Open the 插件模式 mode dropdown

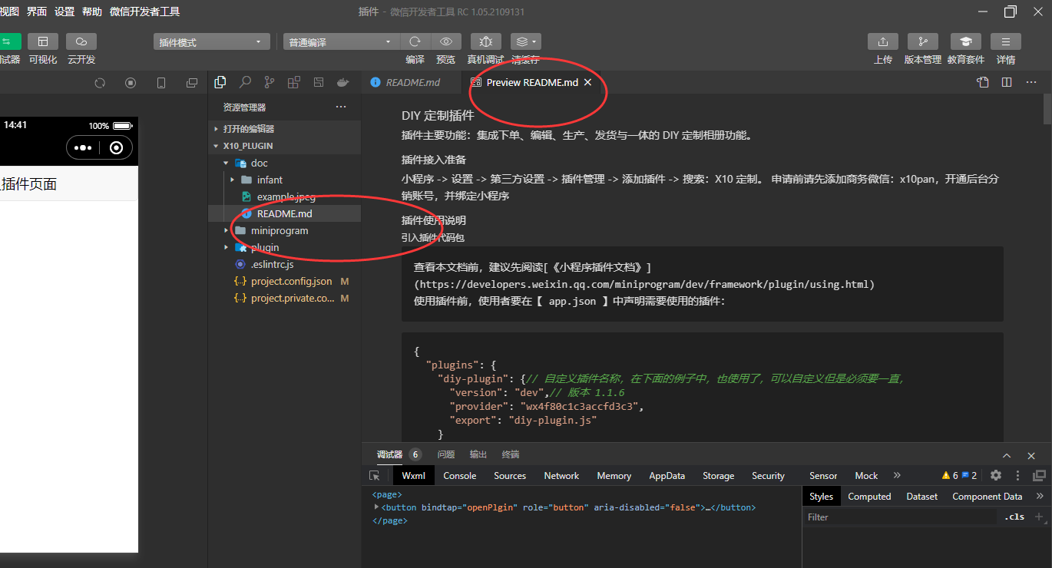coord(211,42)
